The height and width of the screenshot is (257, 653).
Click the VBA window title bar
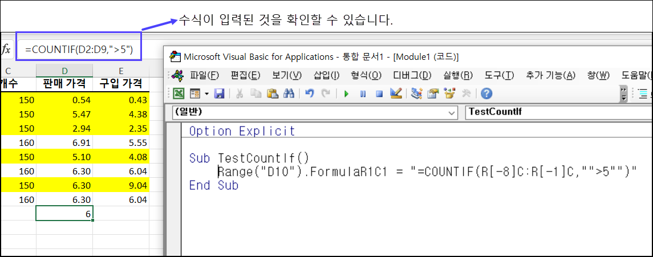point(408,57)
